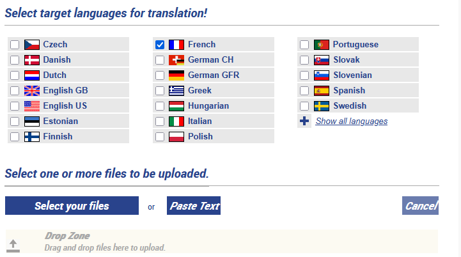The image size is (461, 257).
Task: Click the Swedish flag icon
Action: pyautogui.click(x=322, y=106)
